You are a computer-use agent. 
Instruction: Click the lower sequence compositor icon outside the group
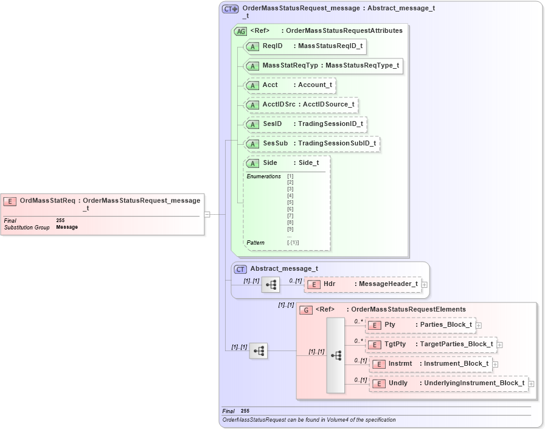click(258, 351)
